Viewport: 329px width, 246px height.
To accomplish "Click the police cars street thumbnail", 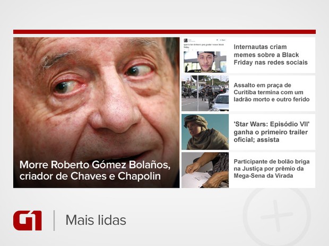I will click(x=205, y=93).
